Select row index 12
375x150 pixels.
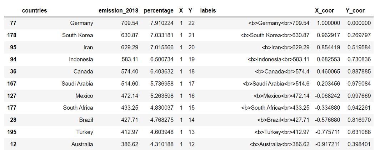click(x=14, y=144)
